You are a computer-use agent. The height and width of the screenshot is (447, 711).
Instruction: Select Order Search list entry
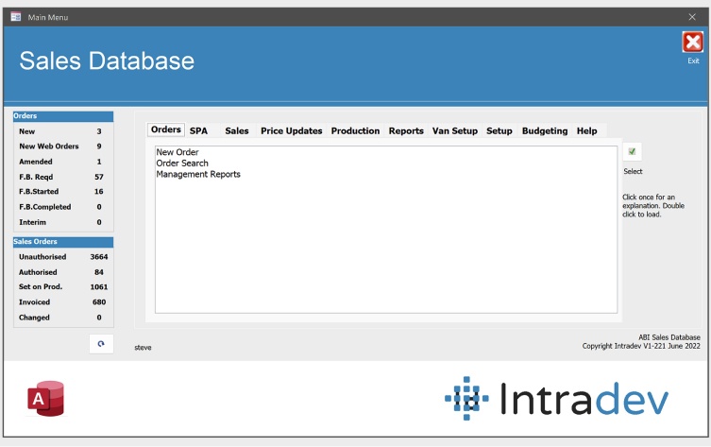point(182,163)
